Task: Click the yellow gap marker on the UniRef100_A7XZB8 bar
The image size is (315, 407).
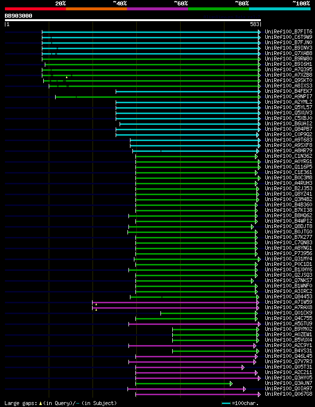Action: (x=67, y=77)
